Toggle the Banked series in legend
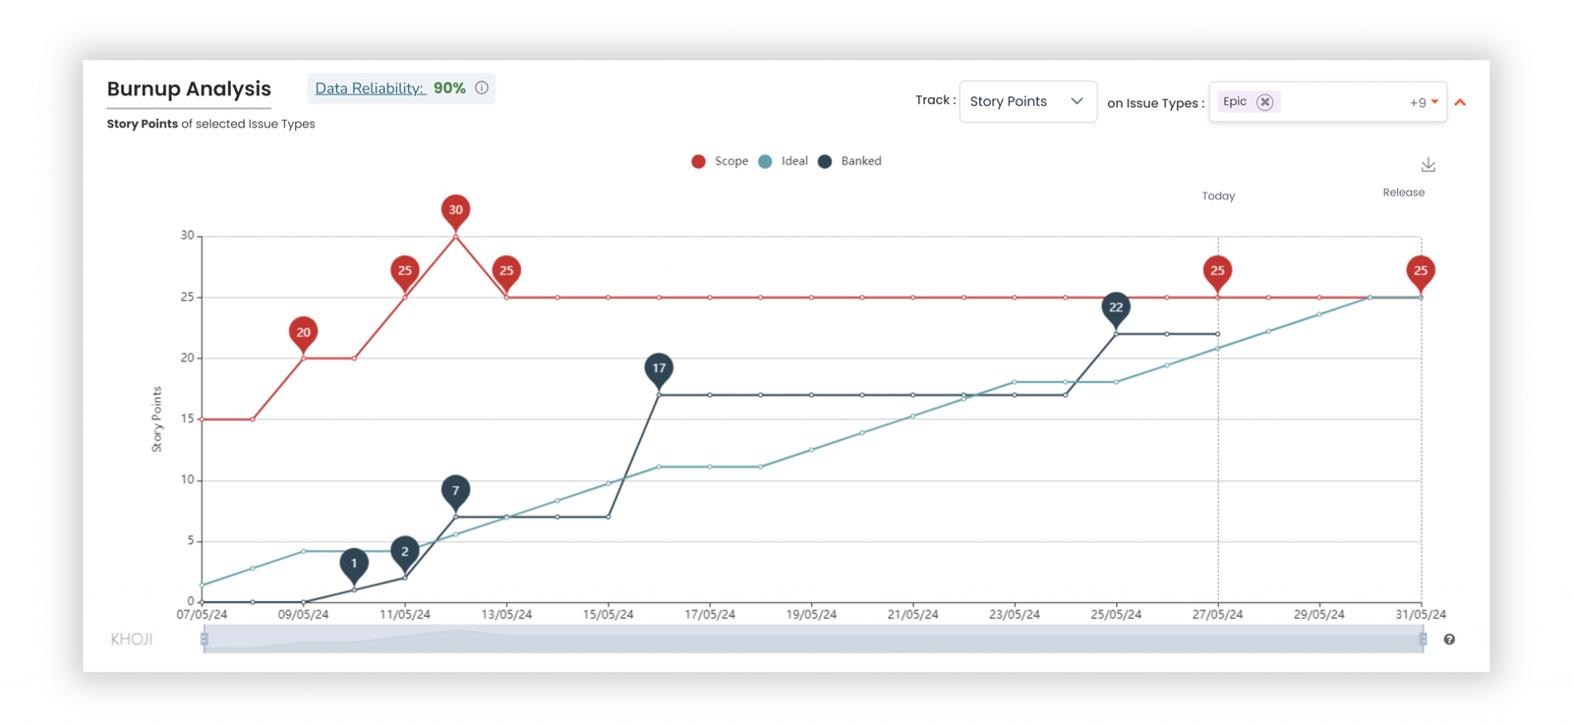This screenshot has width=1573, height=726. pos(850,161)
